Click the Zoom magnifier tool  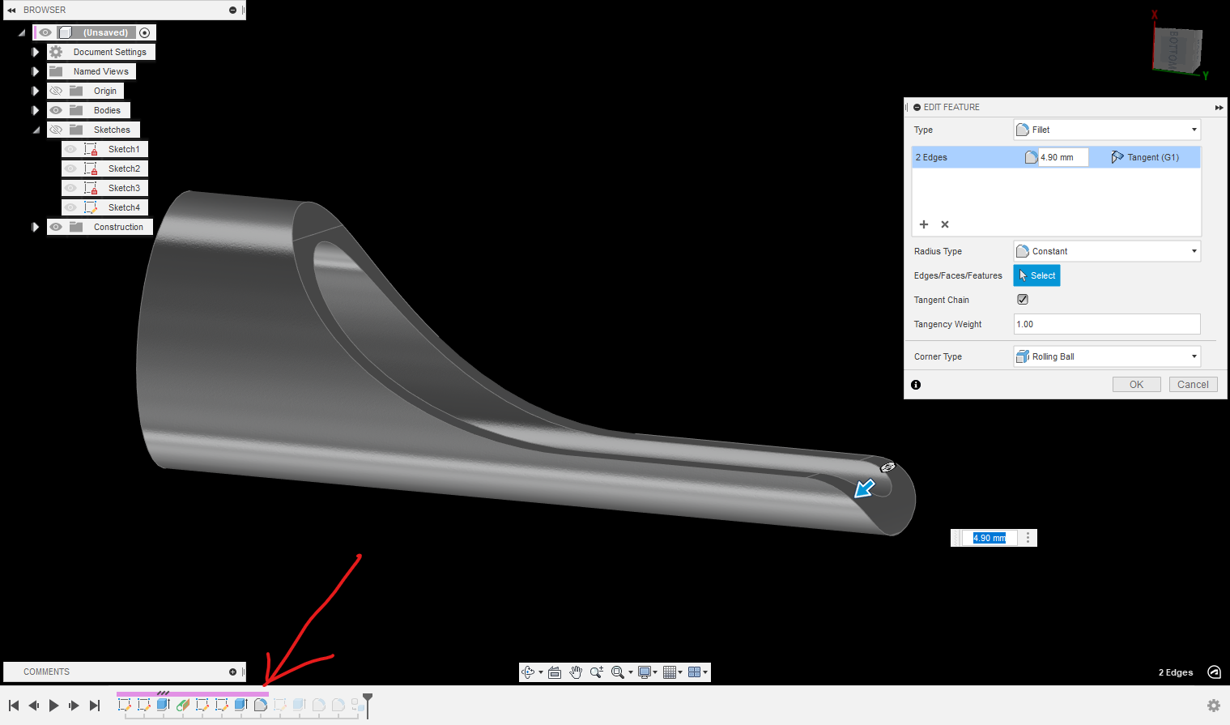point(597,672)
